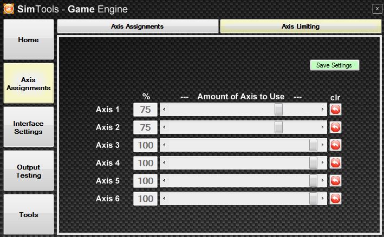Click the SimTools orange logo icon
Viewport: 384px width, 237px height.
coord(9,9)
